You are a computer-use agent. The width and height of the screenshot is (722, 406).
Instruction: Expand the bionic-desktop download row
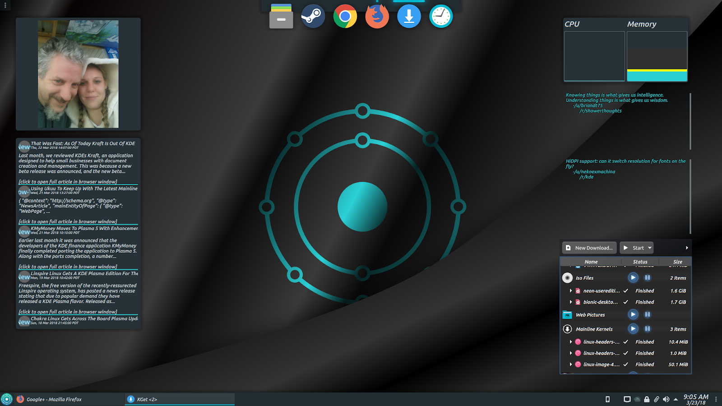pos(571,302)
